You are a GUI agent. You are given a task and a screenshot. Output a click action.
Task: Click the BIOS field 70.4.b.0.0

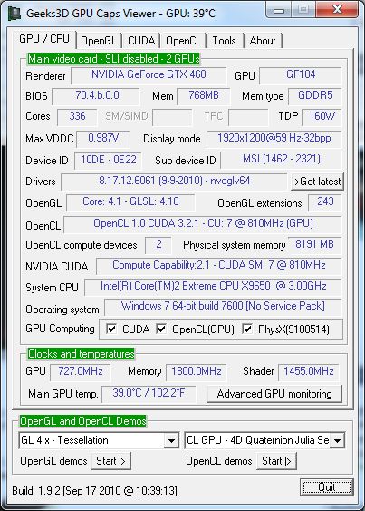(96, 96)
